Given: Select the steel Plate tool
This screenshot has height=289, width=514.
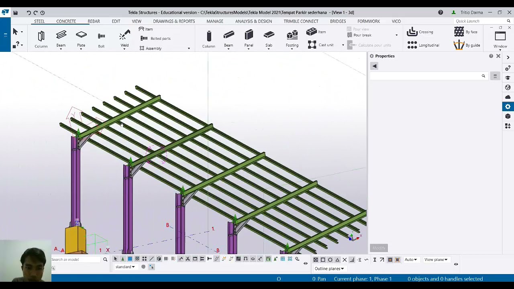Looking at the screenshot, I should point(81,39).
